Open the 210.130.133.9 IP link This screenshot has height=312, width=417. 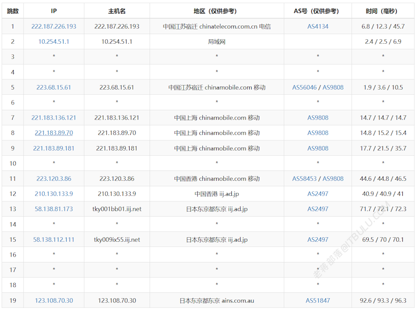(x=54, y=194)
